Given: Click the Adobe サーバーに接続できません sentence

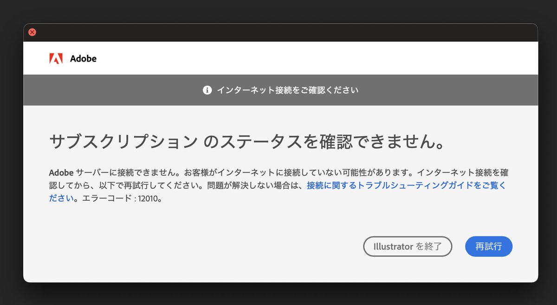Looking at the screenshot, I should [x=114, y=173].
